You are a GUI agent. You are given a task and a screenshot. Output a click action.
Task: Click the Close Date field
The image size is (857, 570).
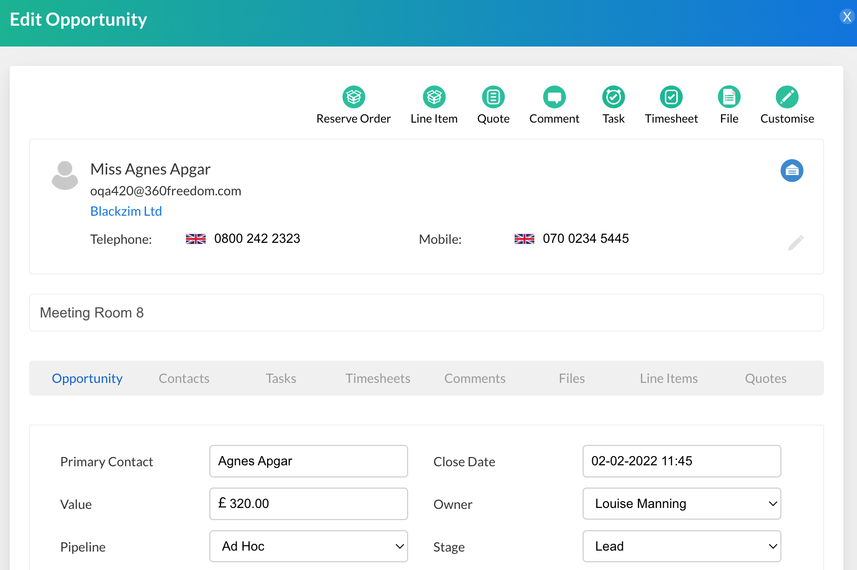click(x=682, y=461)
